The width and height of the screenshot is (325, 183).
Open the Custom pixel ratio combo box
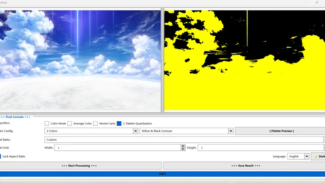click(183, 139)
